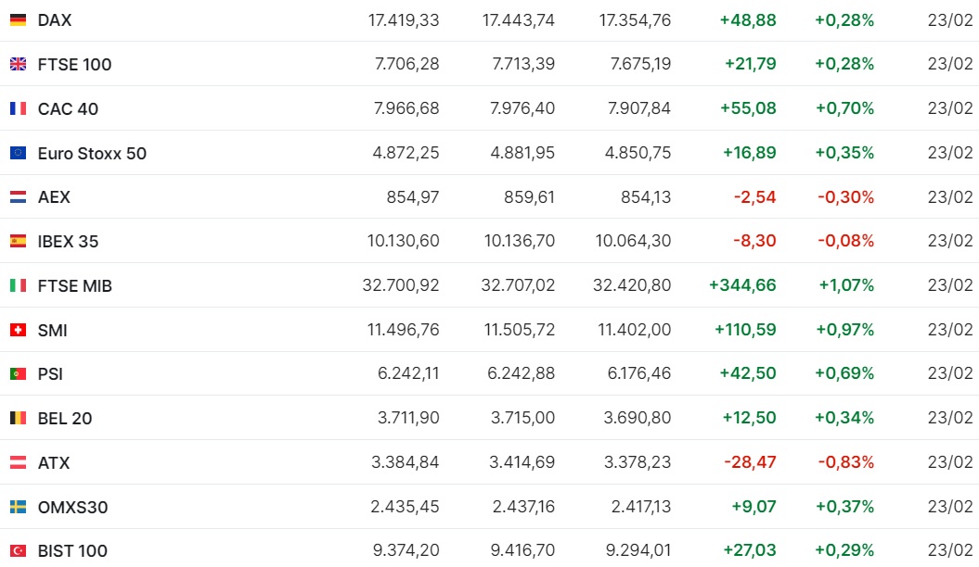Click the French flag icon beside CAC 40
Screen dimensions: 979x567
[18, 108]
